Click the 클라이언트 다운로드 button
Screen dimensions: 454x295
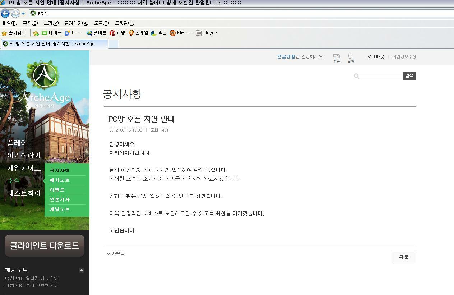coord(45,246)
